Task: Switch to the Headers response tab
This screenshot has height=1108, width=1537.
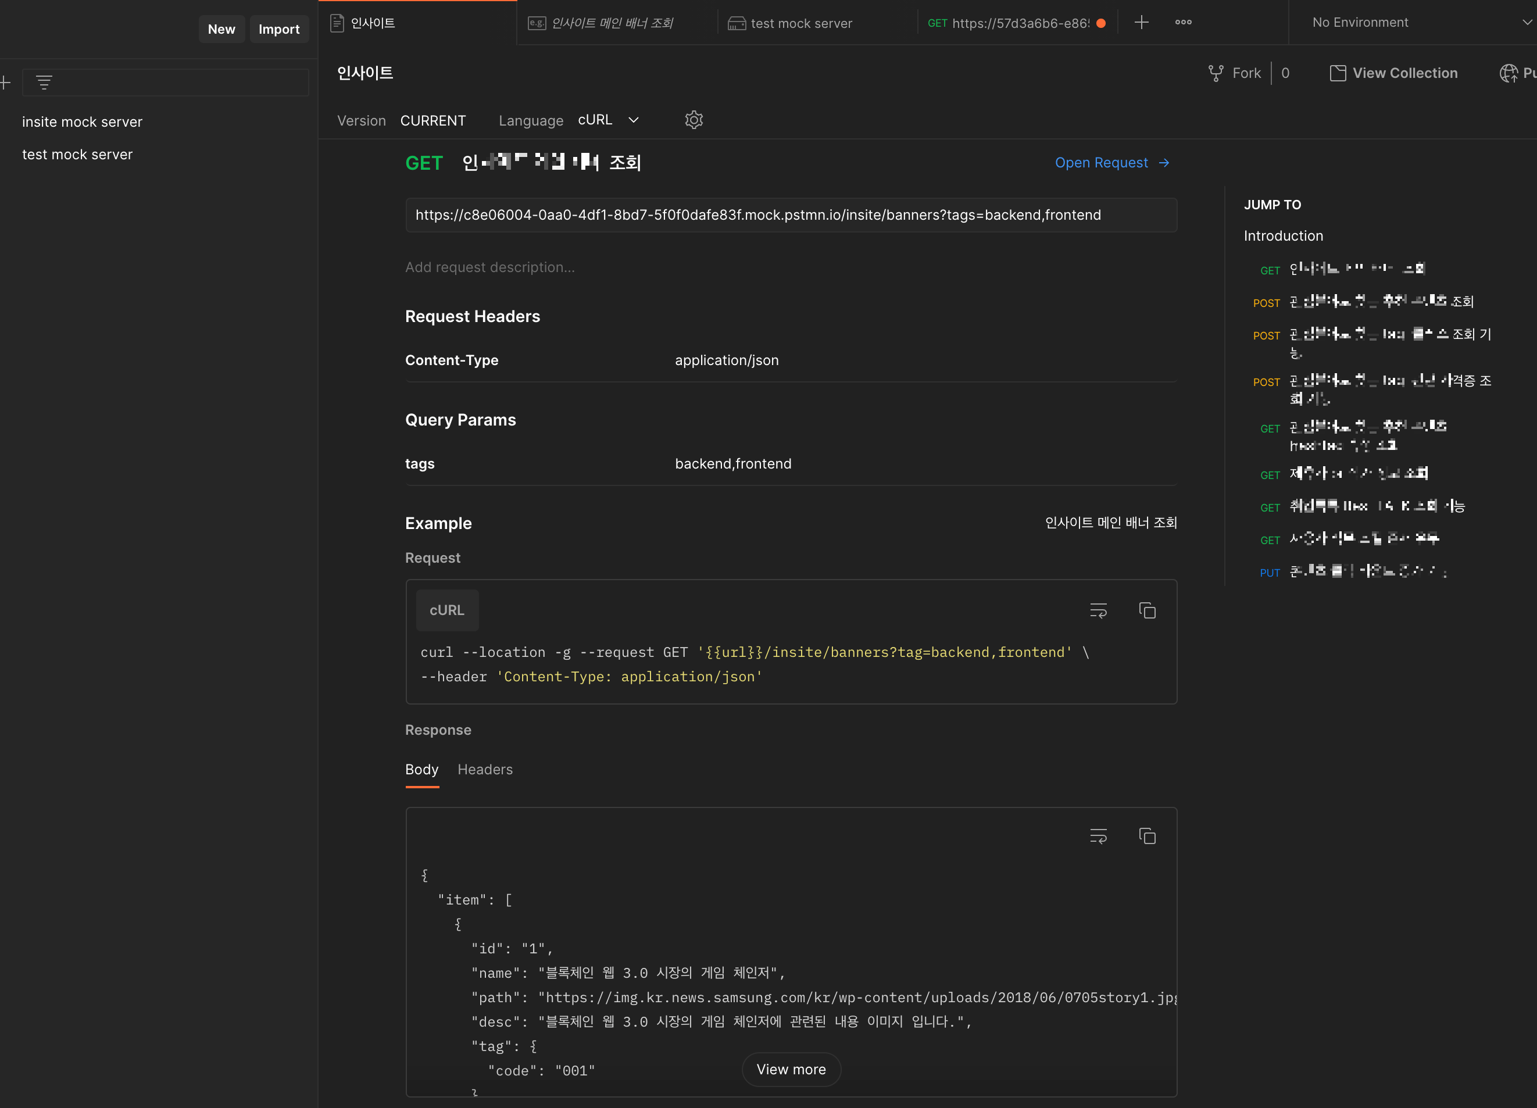Action: (485, 769)
